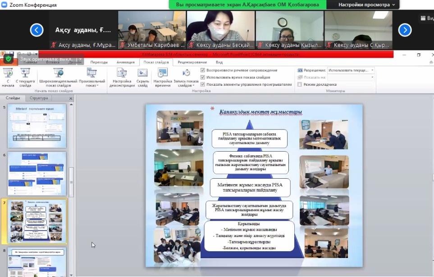Select slide 6 thumbnail
Viewport: 434px width, 277px height.
[x=37, y=174]
